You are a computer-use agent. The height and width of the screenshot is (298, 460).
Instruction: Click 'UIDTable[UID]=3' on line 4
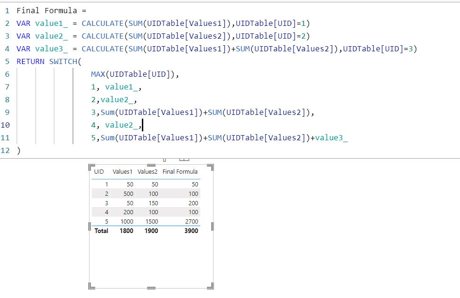pos(378,48)
